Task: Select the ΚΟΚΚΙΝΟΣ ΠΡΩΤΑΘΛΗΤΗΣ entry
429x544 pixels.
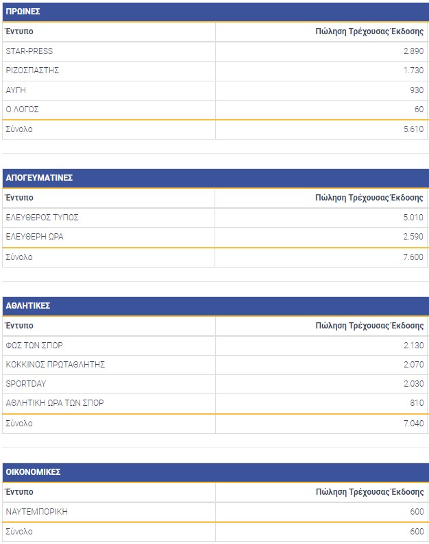Action: (55, 365)
